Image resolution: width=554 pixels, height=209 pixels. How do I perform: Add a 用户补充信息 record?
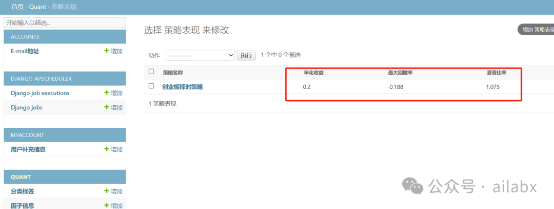pyautogui.click(x=113, y=149)
